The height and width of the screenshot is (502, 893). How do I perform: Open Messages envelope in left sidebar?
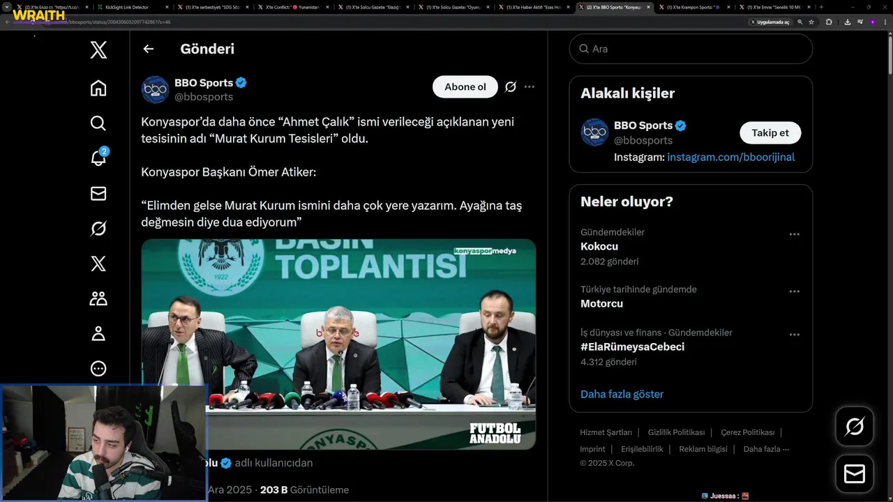(98, 194)
